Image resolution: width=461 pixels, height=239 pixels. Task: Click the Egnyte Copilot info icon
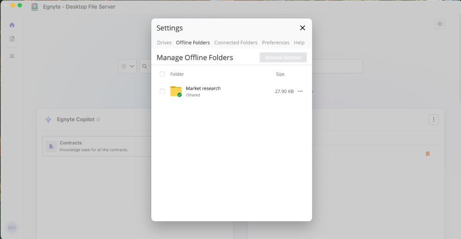point(99,119)
